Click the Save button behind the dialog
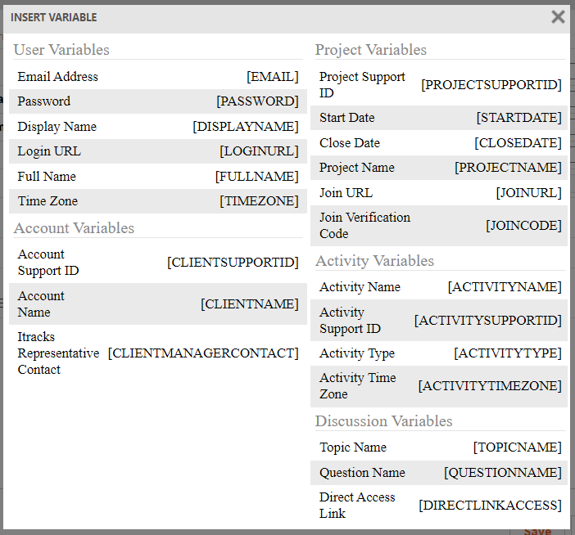This screenshot has width=575, height=535. [x=537, y=532]
